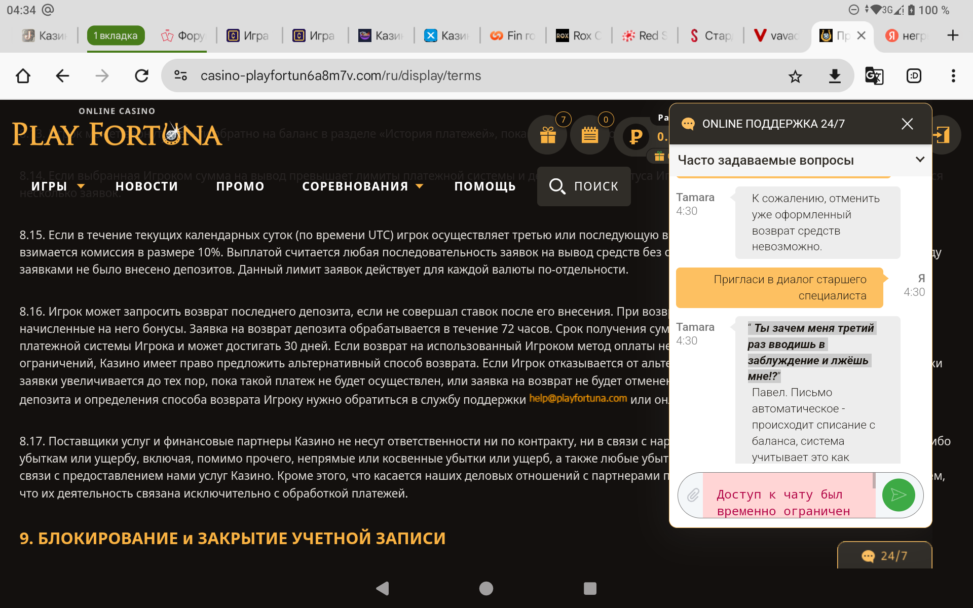
Task: Bookmark page with star icon
Action: tap(795, 76)
